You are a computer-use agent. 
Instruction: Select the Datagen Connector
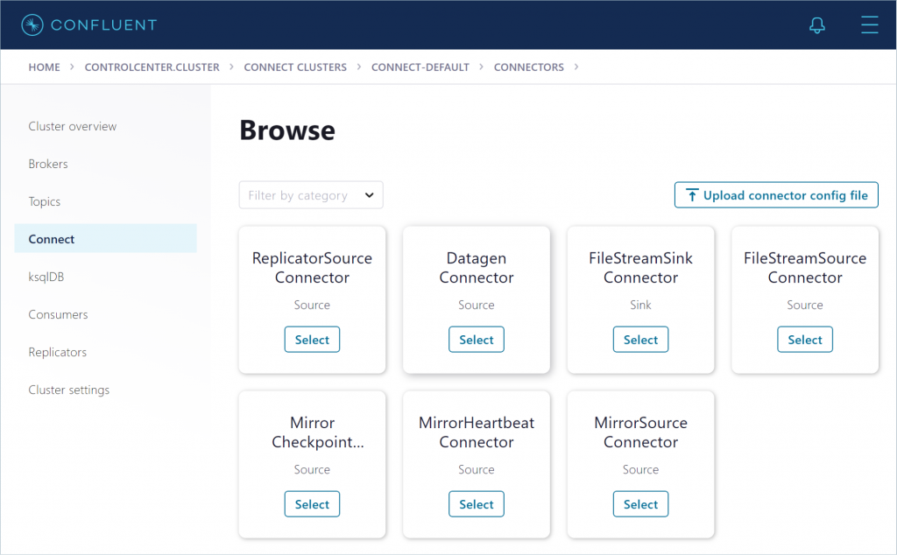tap(477, 340)
